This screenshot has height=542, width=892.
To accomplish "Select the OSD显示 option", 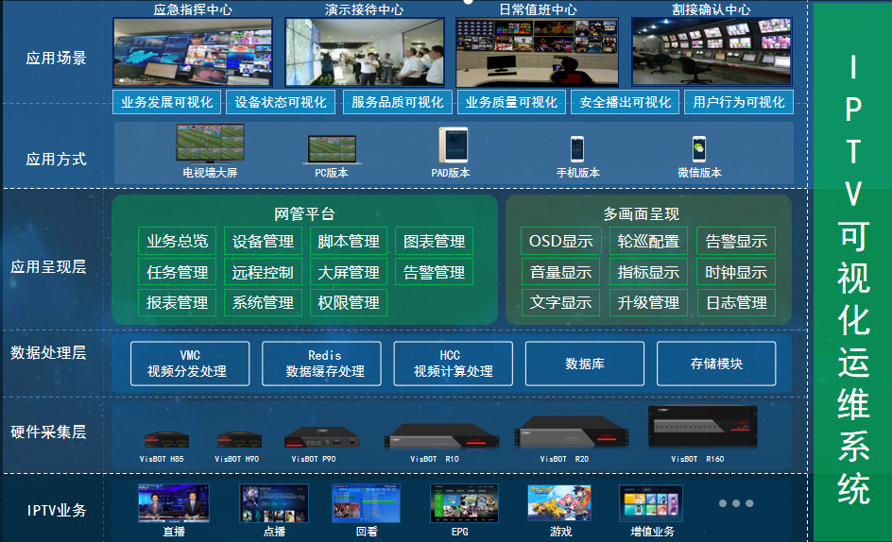I will pyautogui.click(x=560, y=241).
